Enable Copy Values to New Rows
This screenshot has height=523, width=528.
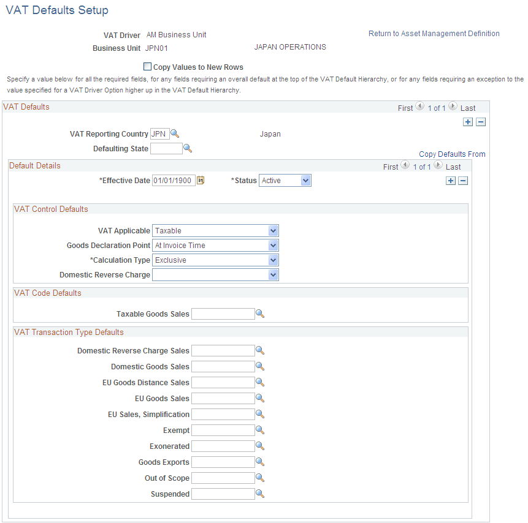click(147, 66)
